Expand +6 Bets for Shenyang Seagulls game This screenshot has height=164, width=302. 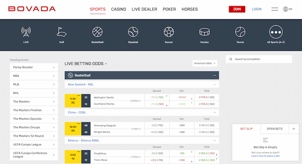(x=135, y=129)
